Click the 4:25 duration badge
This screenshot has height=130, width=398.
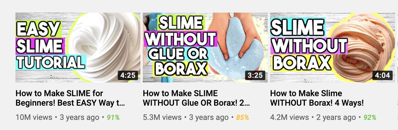128,75
